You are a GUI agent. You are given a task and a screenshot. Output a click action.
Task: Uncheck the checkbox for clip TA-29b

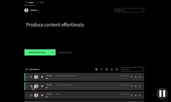coord(31,77)
